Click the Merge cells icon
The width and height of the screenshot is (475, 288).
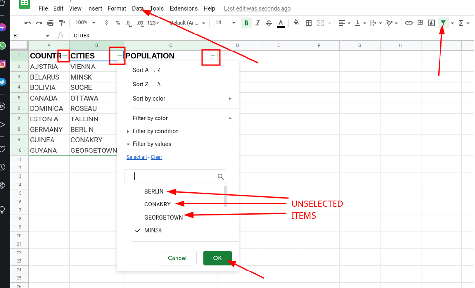tap(320, 23)
